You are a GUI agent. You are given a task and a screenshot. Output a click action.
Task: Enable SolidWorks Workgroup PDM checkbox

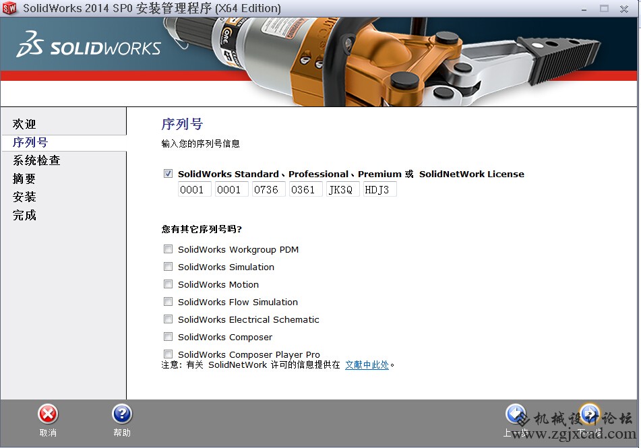168,249
